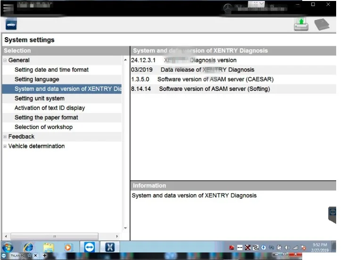Click the XENTRY car home icon

tap(11, 24)
